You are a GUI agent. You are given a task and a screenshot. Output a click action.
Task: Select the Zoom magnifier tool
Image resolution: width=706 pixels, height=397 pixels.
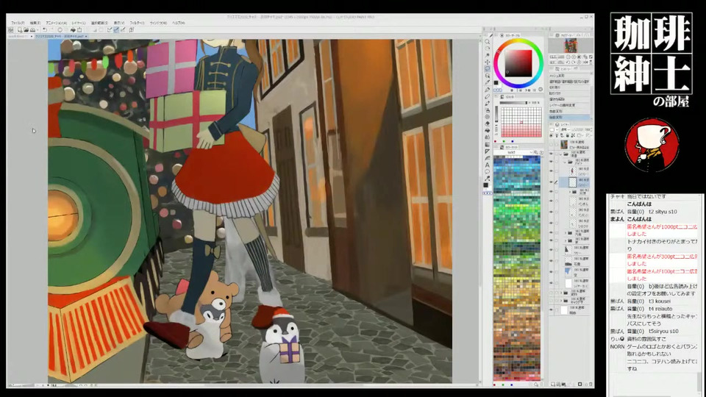pos(487,41)
